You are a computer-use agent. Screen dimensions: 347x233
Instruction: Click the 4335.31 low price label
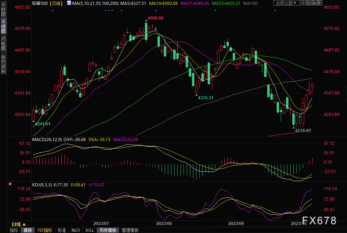click(206, 98)
